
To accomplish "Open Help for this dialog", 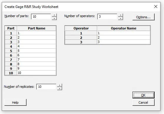I will coord(15,103).
